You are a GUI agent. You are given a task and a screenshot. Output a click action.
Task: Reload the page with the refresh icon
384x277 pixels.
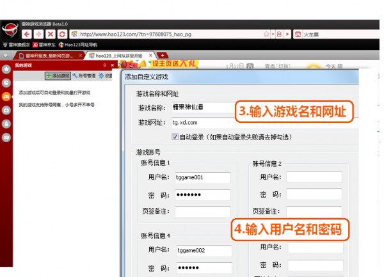click(x=62, y=33)
